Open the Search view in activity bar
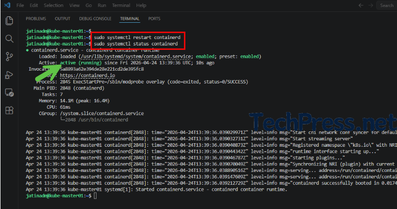Screen dimensions: 397x209 tap(9, 39)
